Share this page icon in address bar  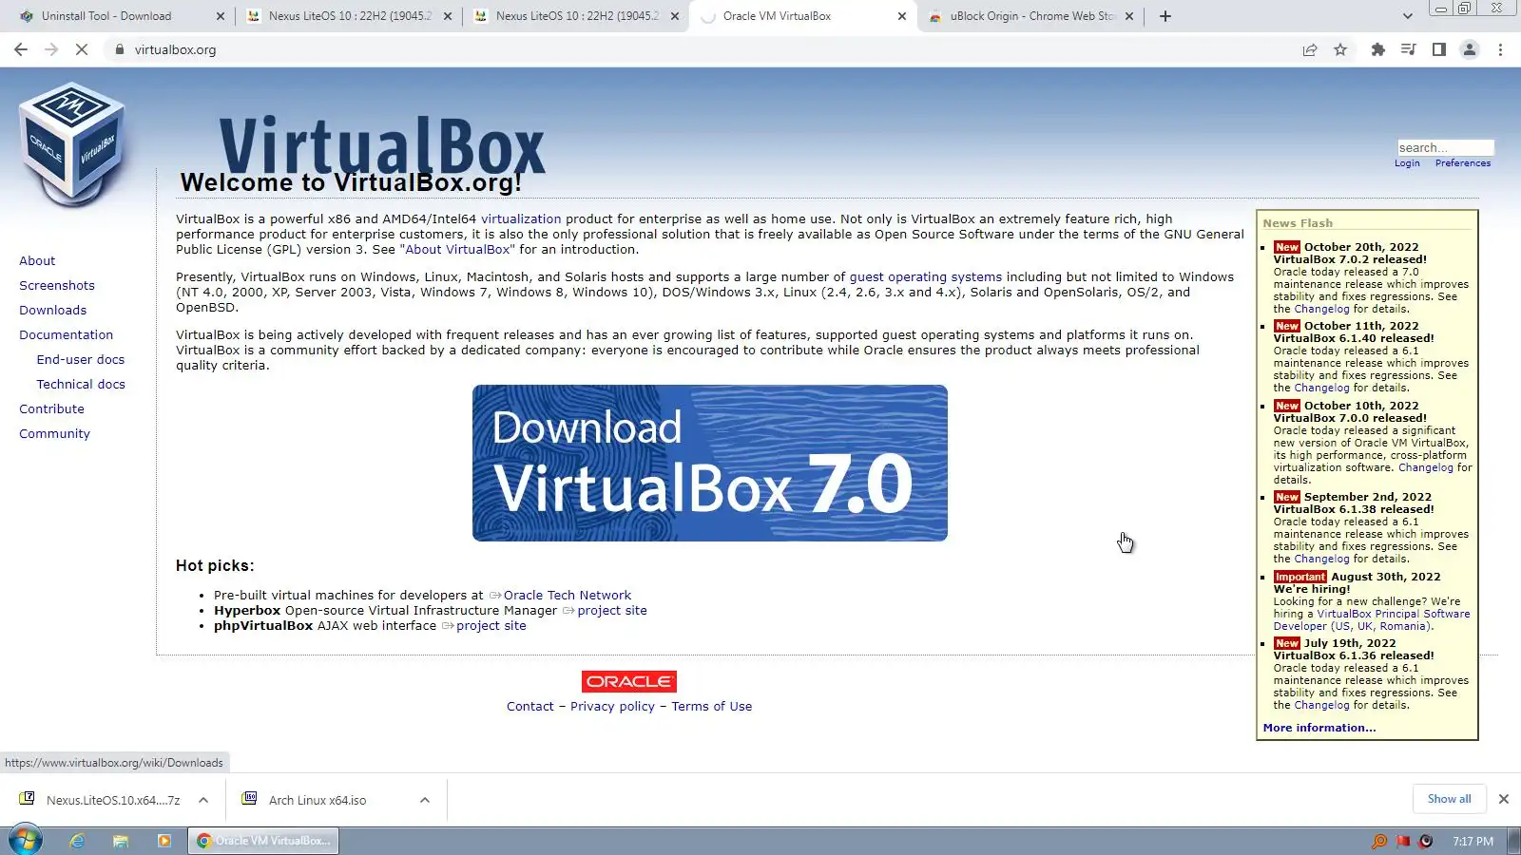pos(1310,49)
